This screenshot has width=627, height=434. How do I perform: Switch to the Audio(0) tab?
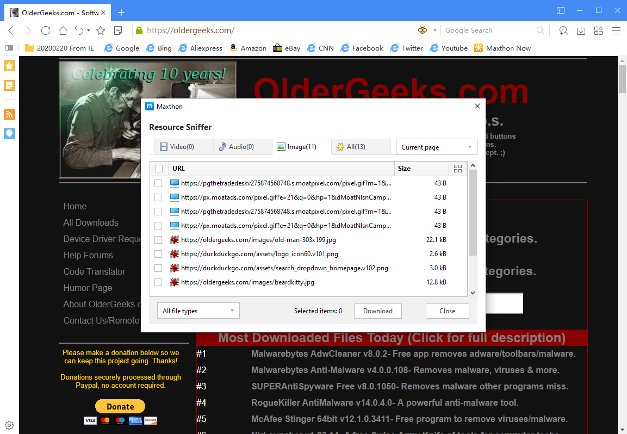click(243, 147)
